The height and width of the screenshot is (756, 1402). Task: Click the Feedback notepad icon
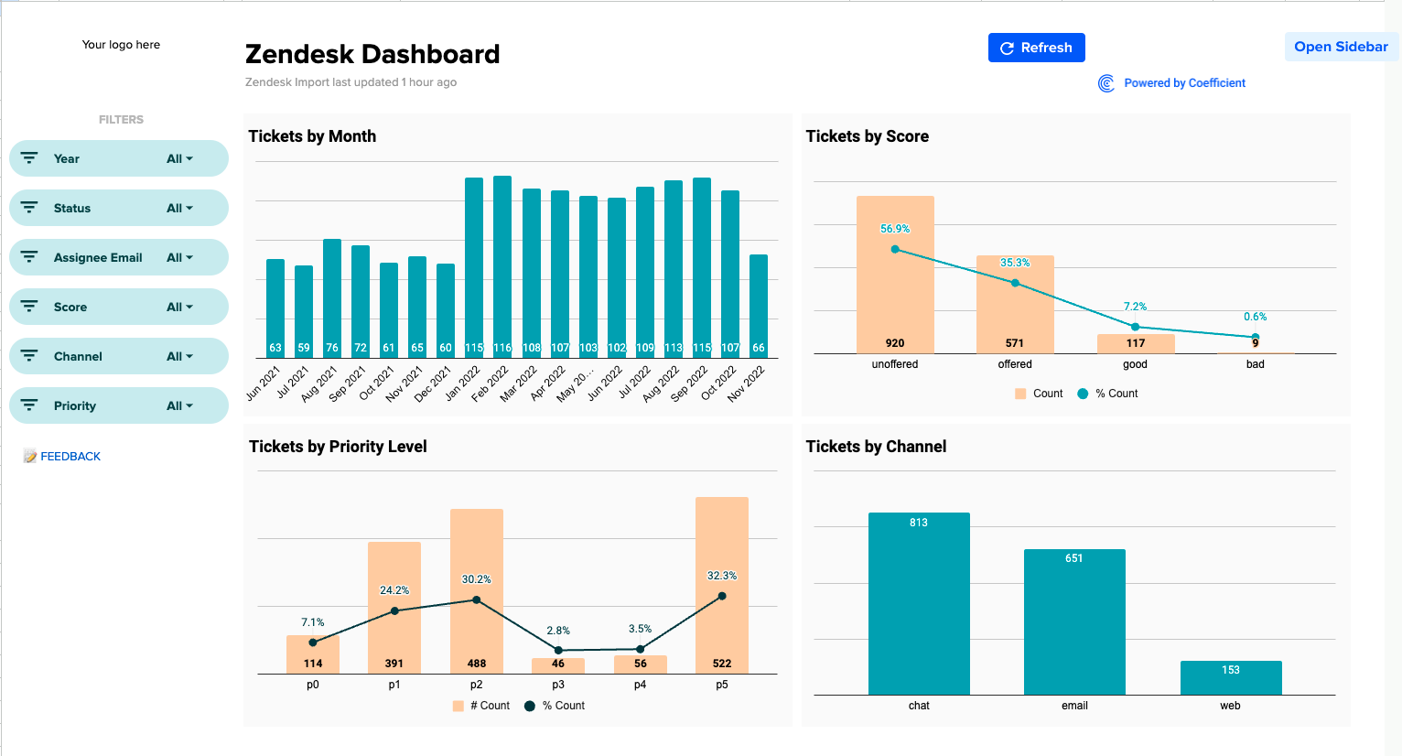[30, 456]
